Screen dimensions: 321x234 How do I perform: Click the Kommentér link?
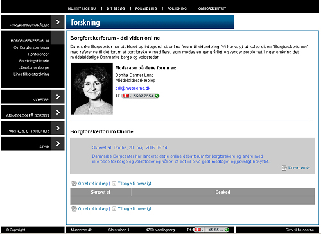(299, 168)
